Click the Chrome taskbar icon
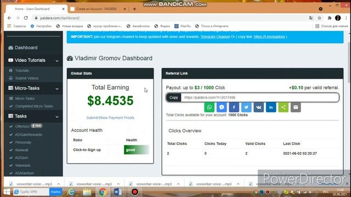Screen dimensions: 351x197 (x=103, y=192)
